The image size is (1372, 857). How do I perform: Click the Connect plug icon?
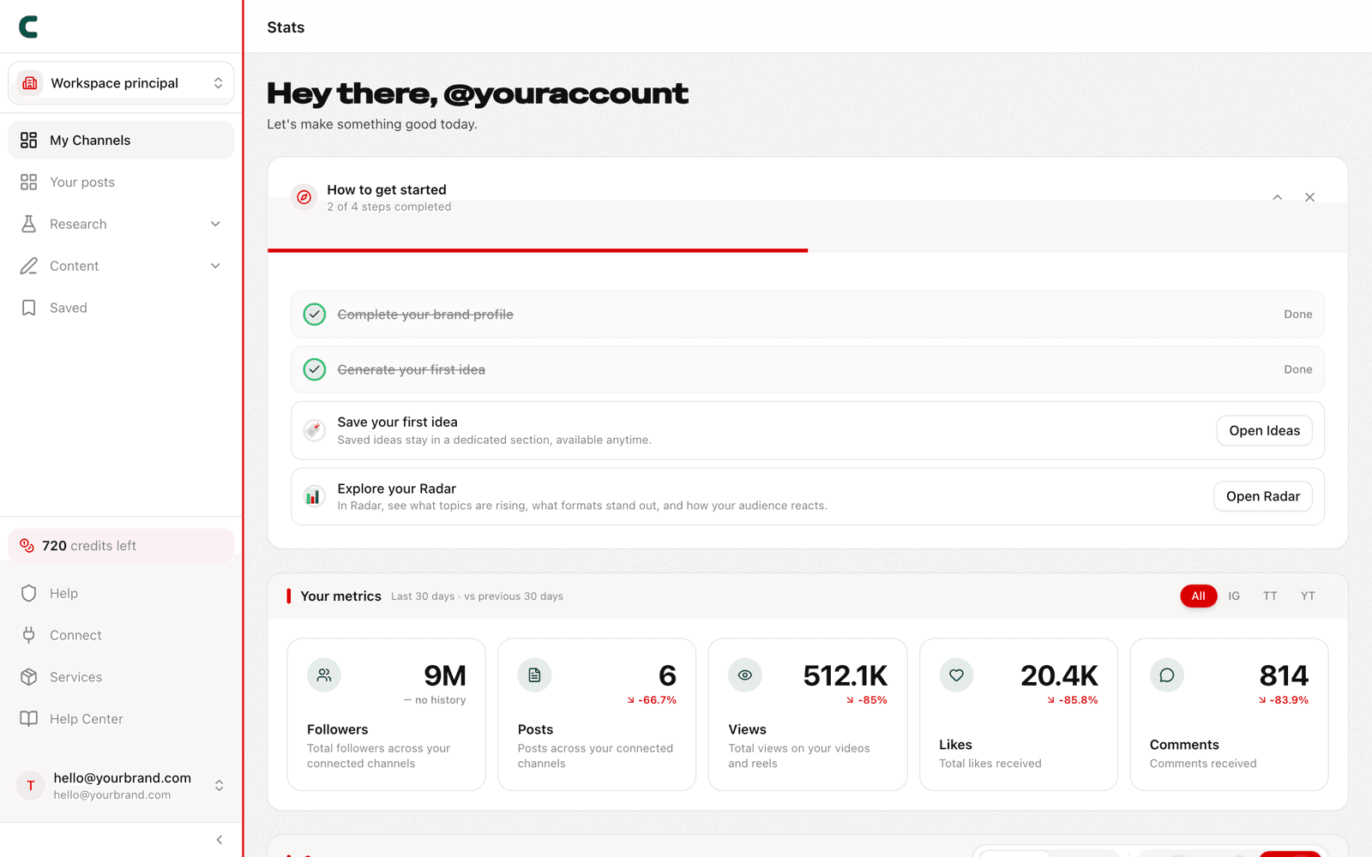tap(28, 635)
